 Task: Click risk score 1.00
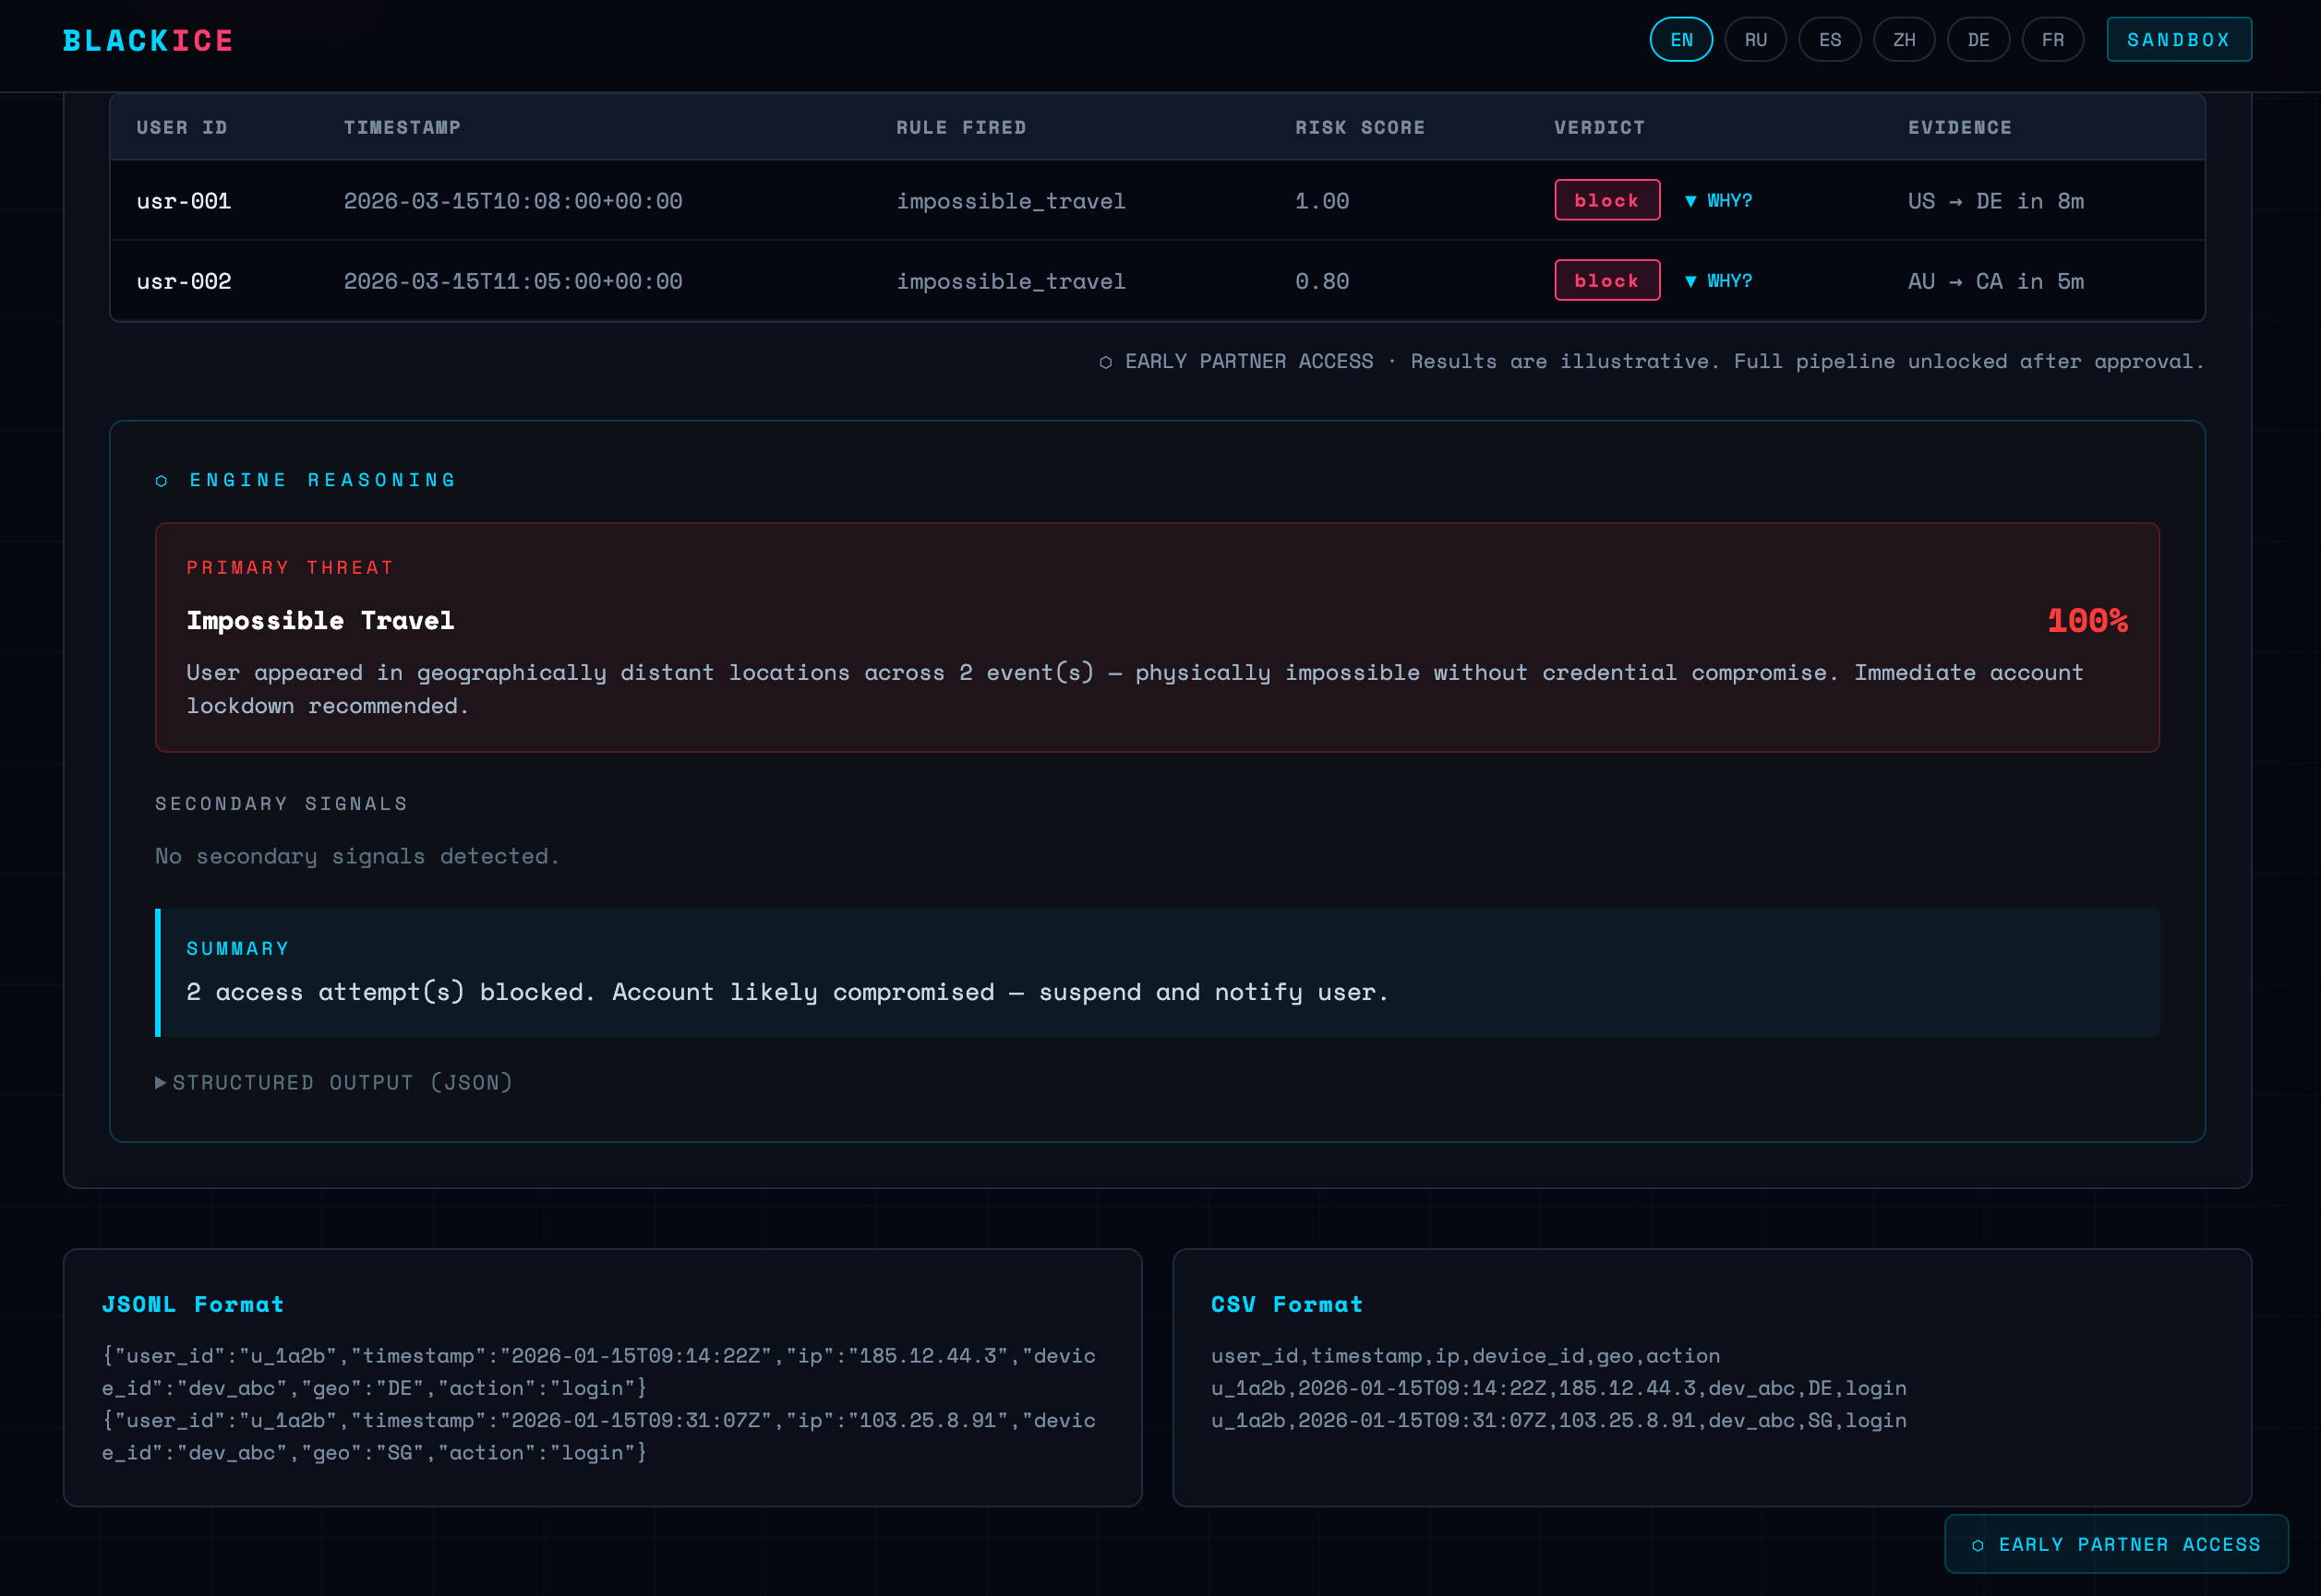click(x=1321, y=201)
